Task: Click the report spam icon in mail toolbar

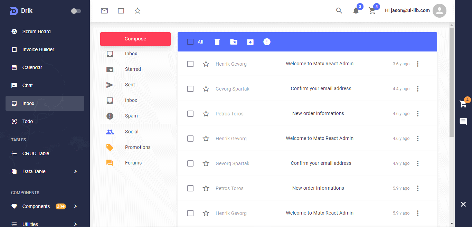Action: click(x=267, y=42)
